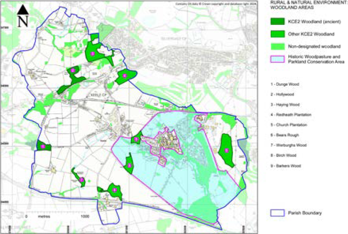Image resolution: width=348 pixels, height=234 pixels.
Task: Click the 'metres' scale bar label
Action: point(44,216)
